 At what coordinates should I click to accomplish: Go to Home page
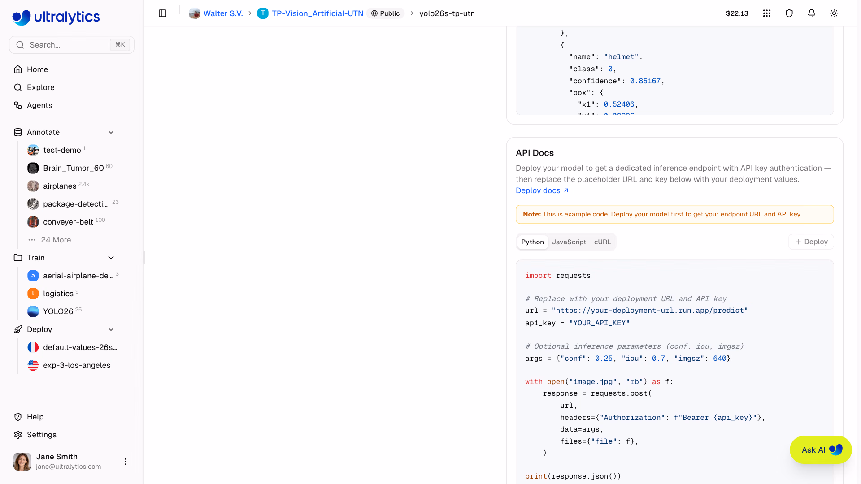37,69
